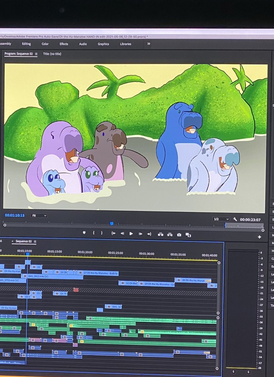The height and width of the screenshot is (377, 274).
Task: Click the Mark In bracket button
Action: 94,233
